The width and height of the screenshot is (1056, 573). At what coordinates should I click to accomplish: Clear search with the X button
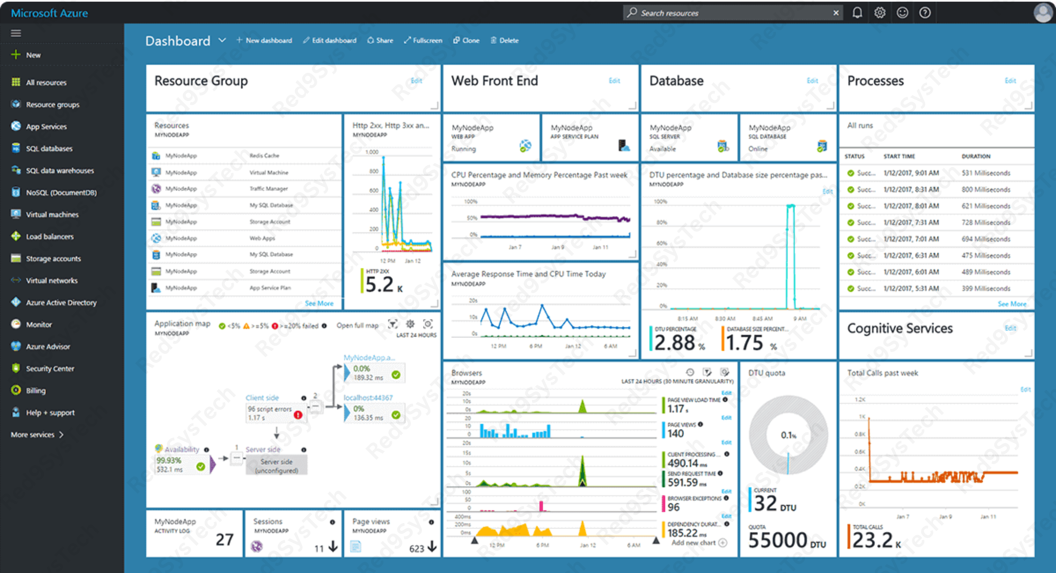(x=836, y=13)
